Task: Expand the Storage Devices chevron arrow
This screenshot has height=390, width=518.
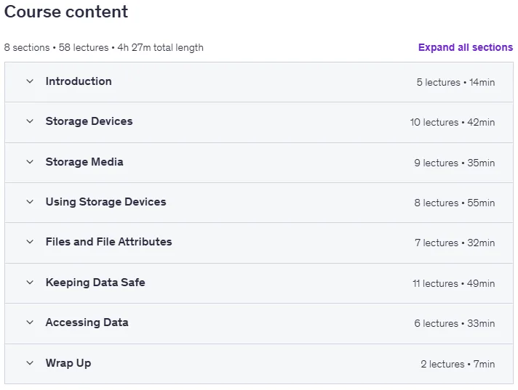Action: 30,121
